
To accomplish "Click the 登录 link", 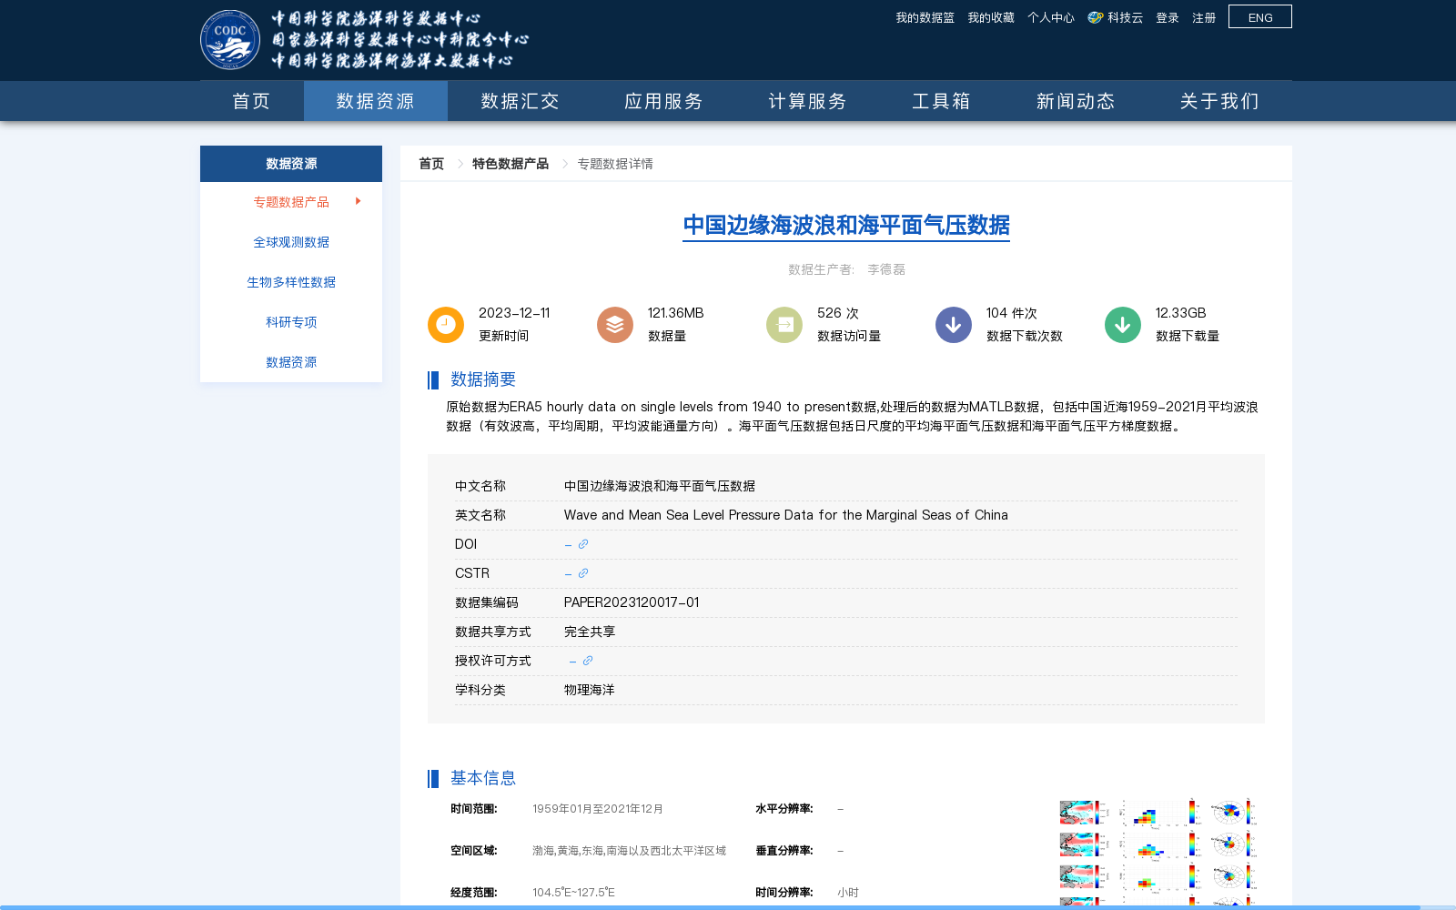I will pos(1168,17).
